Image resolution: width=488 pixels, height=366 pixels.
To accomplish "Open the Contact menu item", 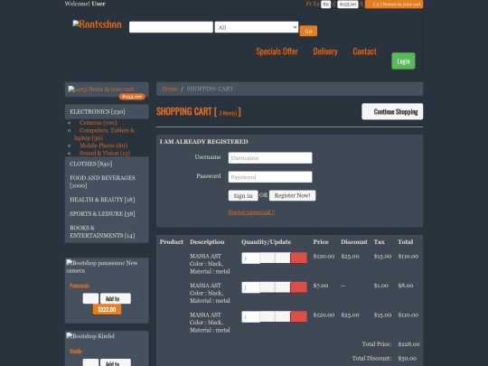I will 364,52.
